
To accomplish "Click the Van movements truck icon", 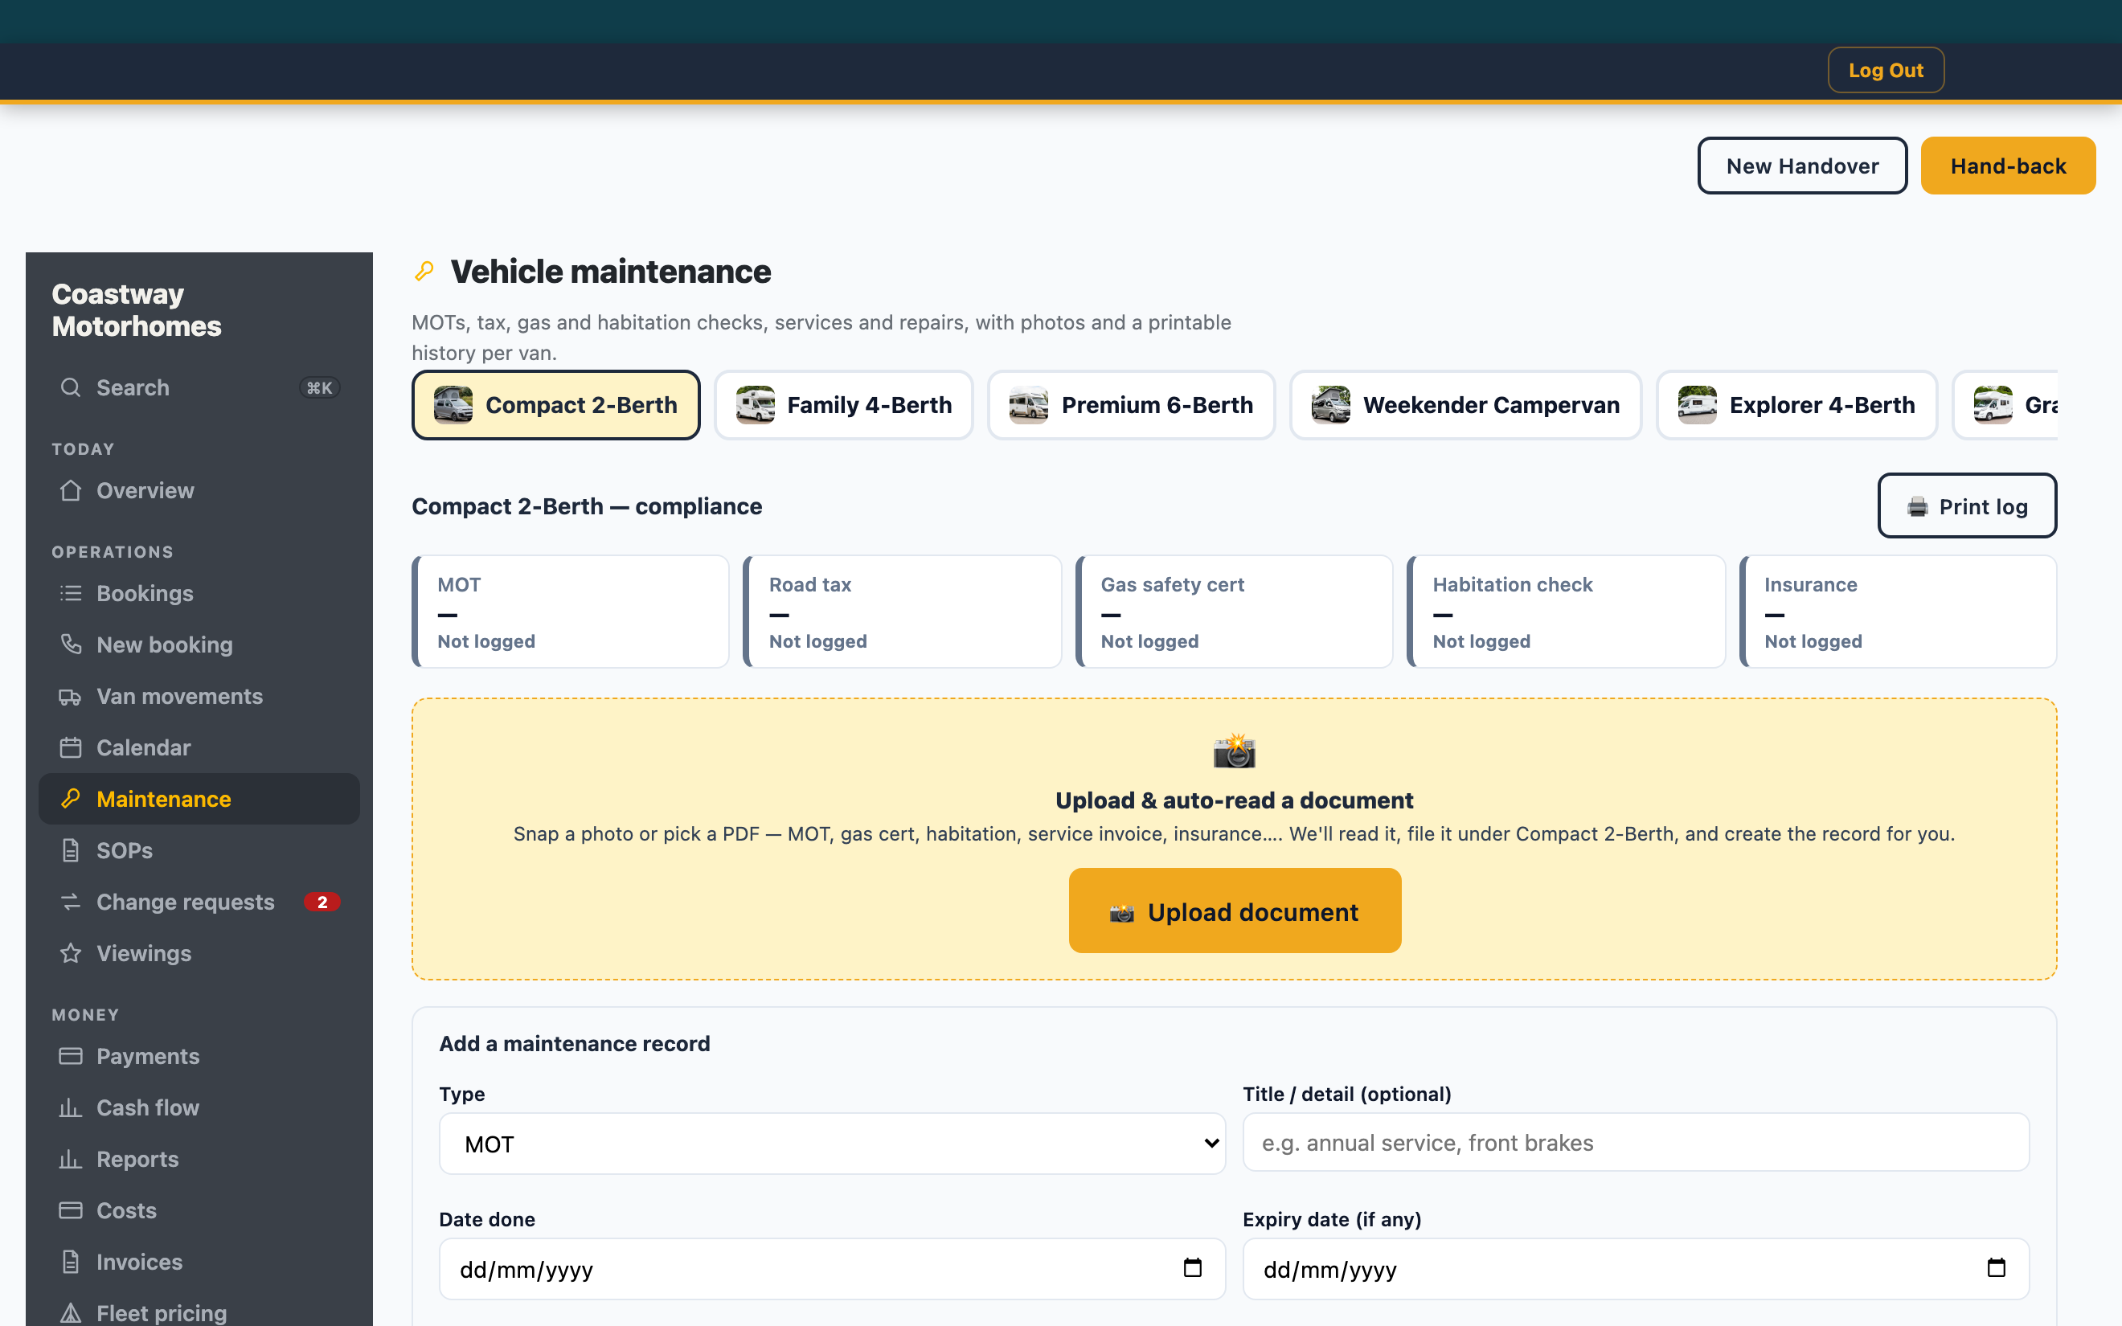I will coord(71,696).
